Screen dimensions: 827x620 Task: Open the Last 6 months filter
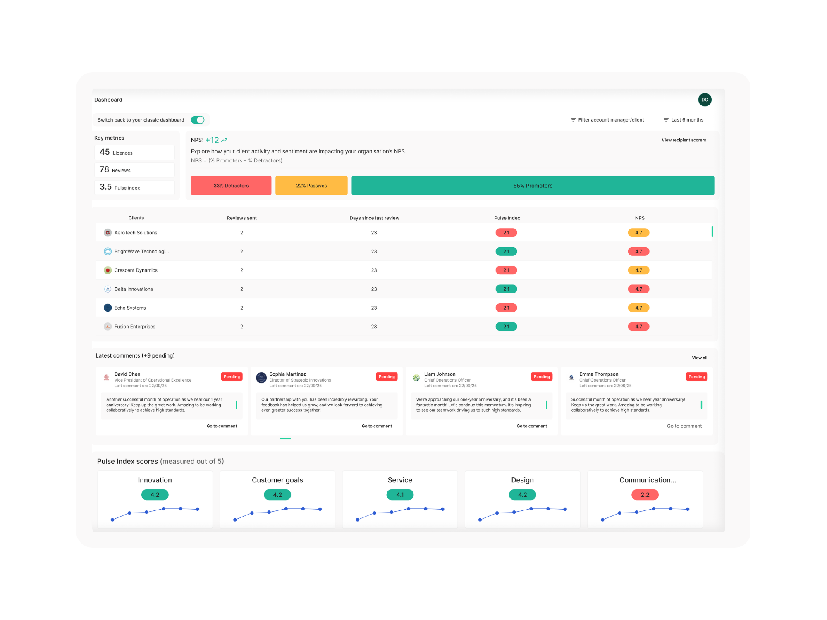pyautogui.click(x=683, y=120)
